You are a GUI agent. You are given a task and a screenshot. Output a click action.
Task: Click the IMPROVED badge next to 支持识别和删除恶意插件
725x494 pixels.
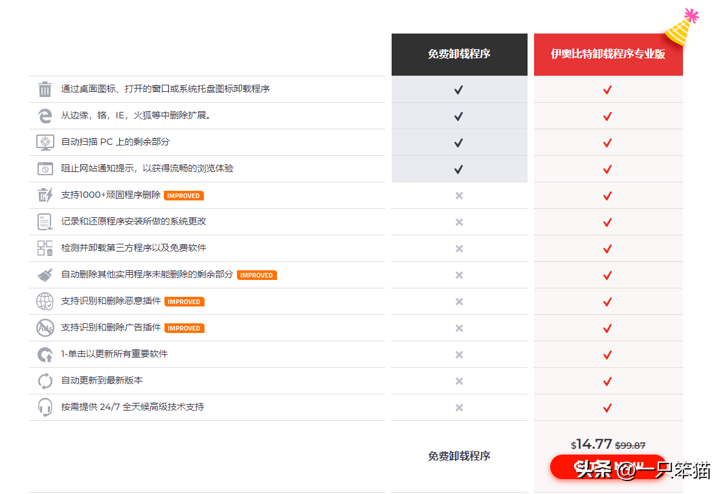[184, 302]
